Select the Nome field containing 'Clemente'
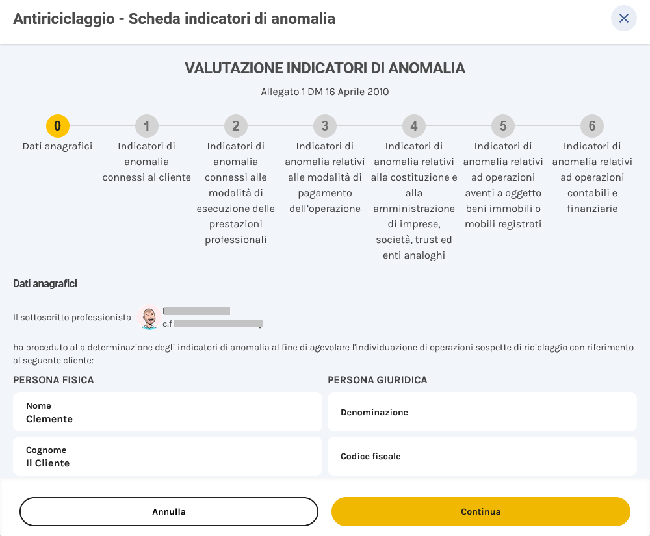Image resolution: width=650 pixels, height=536 pixels. coord(166,413)
